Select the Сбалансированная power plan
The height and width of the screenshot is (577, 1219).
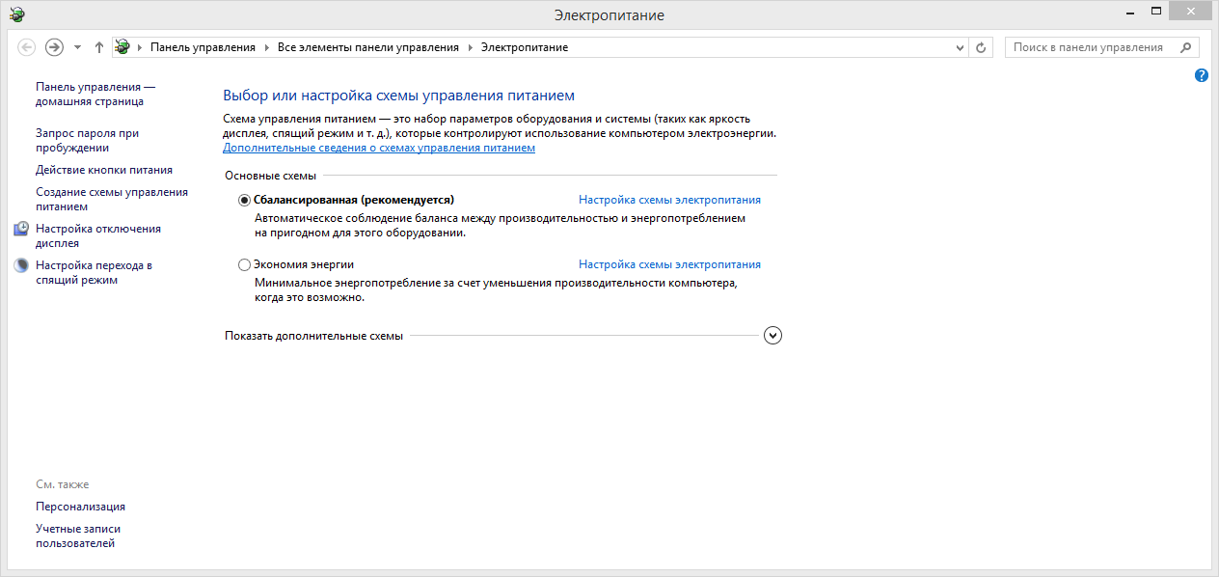[x=244, y=200]
